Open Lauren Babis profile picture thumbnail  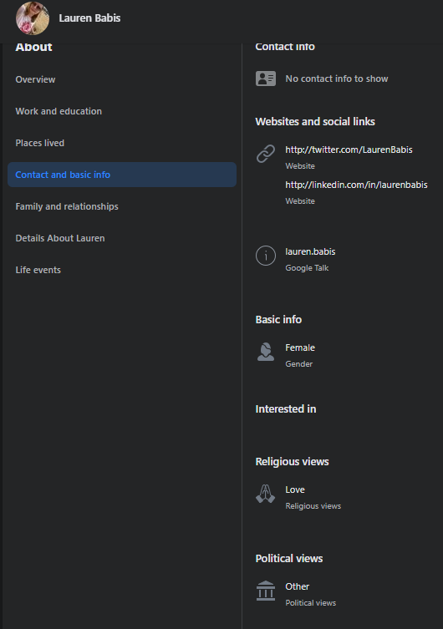[x=33, y=18]
